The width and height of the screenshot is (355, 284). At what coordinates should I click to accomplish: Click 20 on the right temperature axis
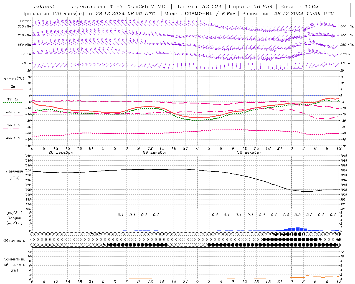click(x=342, y=70)
